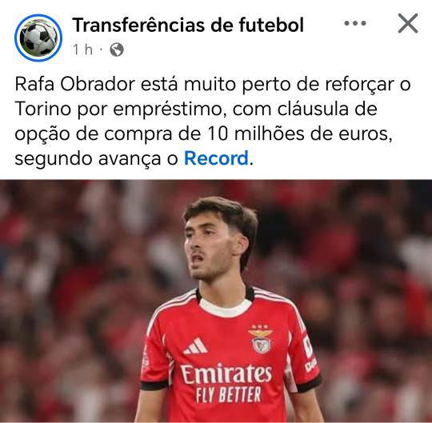
Task: Click the FLY BETTER text on the jersey
Action: pyautogui.click(x=228, y=394)
